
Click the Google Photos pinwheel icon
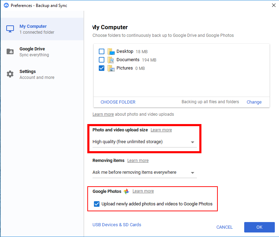coord(126,191)
